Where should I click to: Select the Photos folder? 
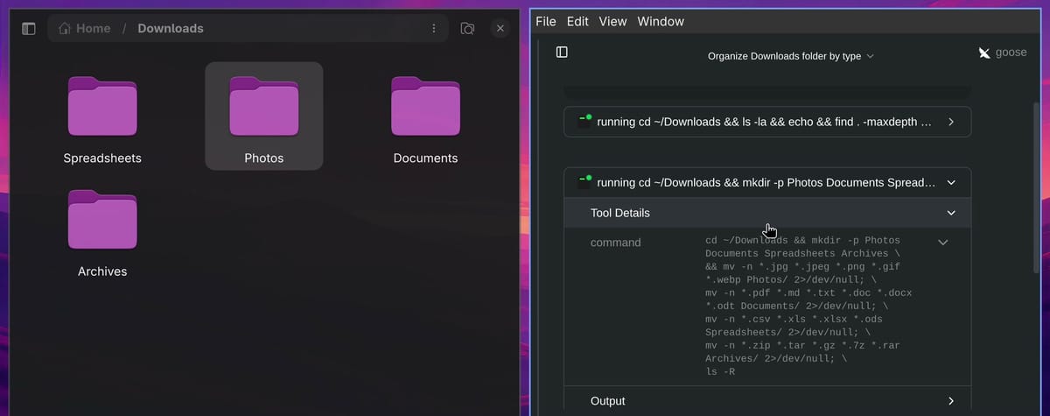click(264, 116)
